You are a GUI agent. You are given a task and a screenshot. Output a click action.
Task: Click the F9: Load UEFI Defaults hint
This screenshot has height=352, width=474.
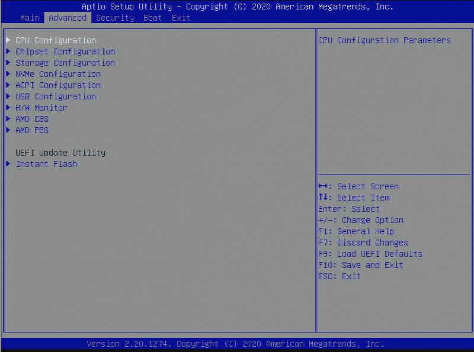coord(370,254)
